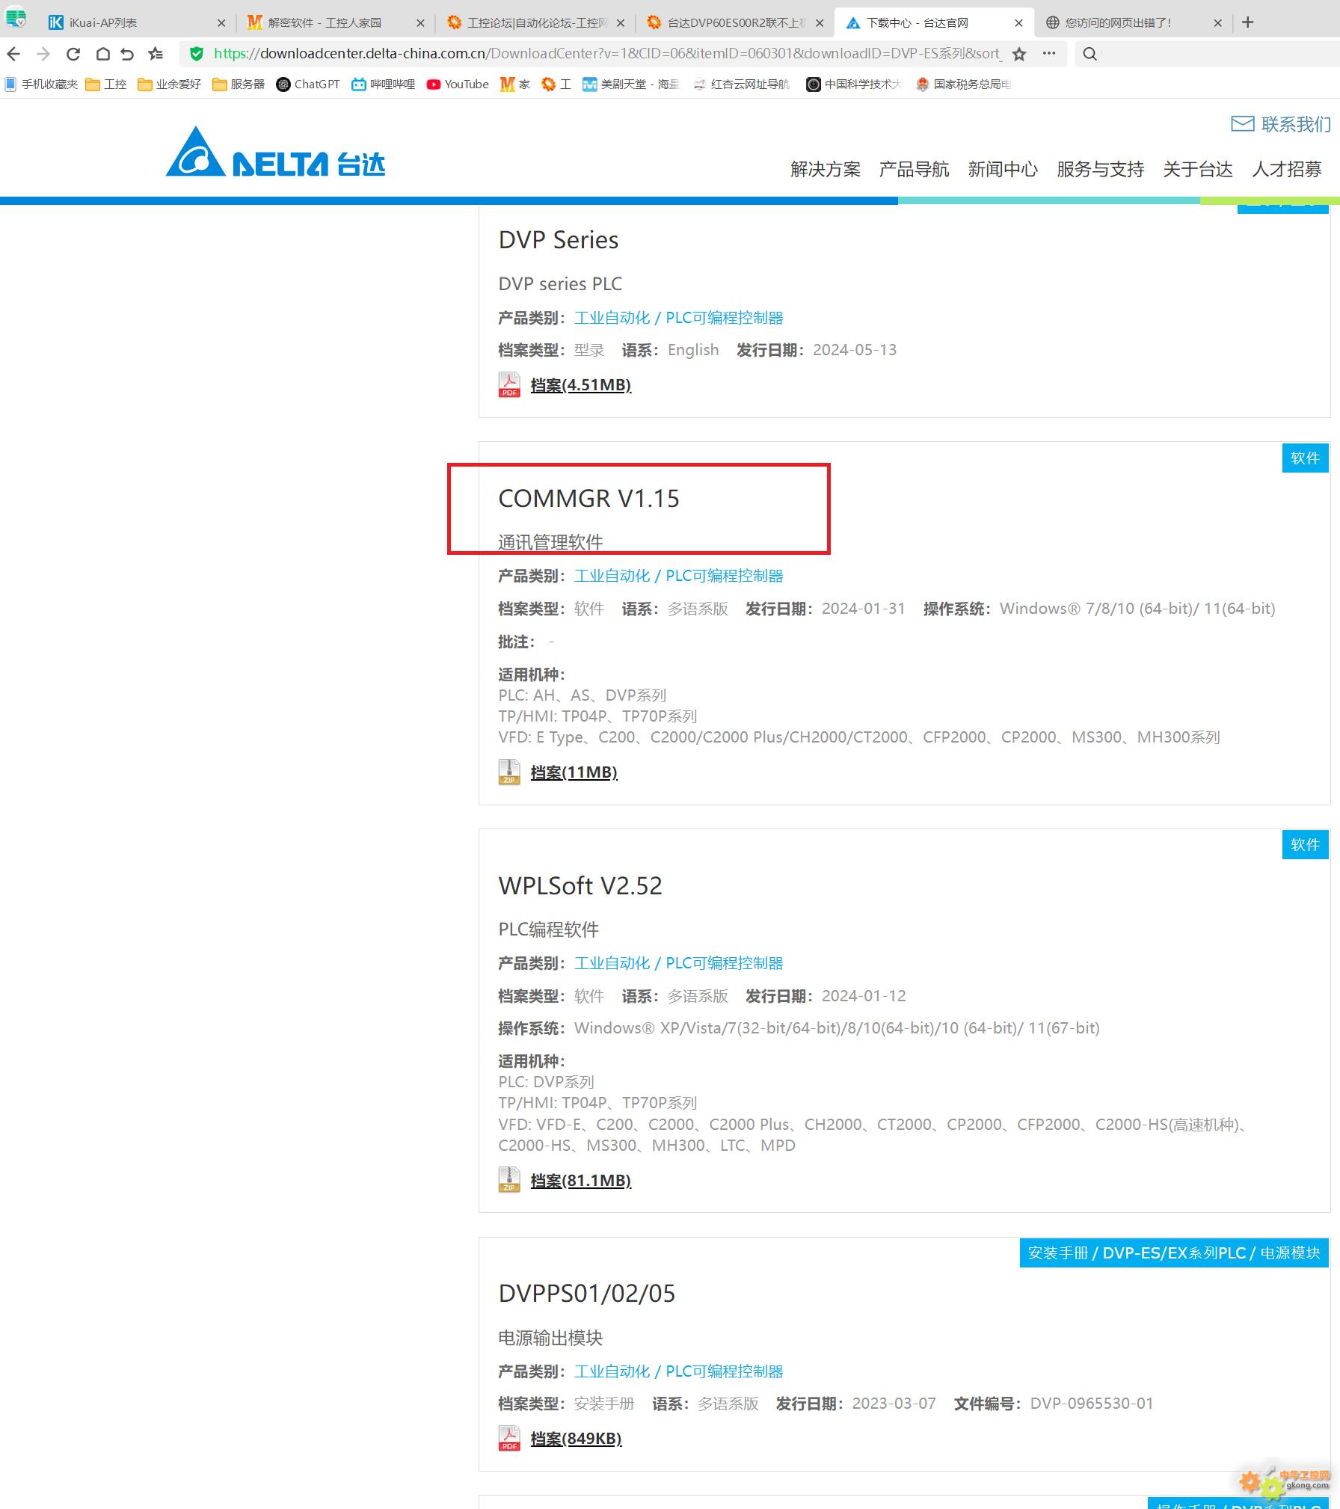
Task: Open DVPPS01/02/05 product category link
Action: click(x=679, y=1371)
